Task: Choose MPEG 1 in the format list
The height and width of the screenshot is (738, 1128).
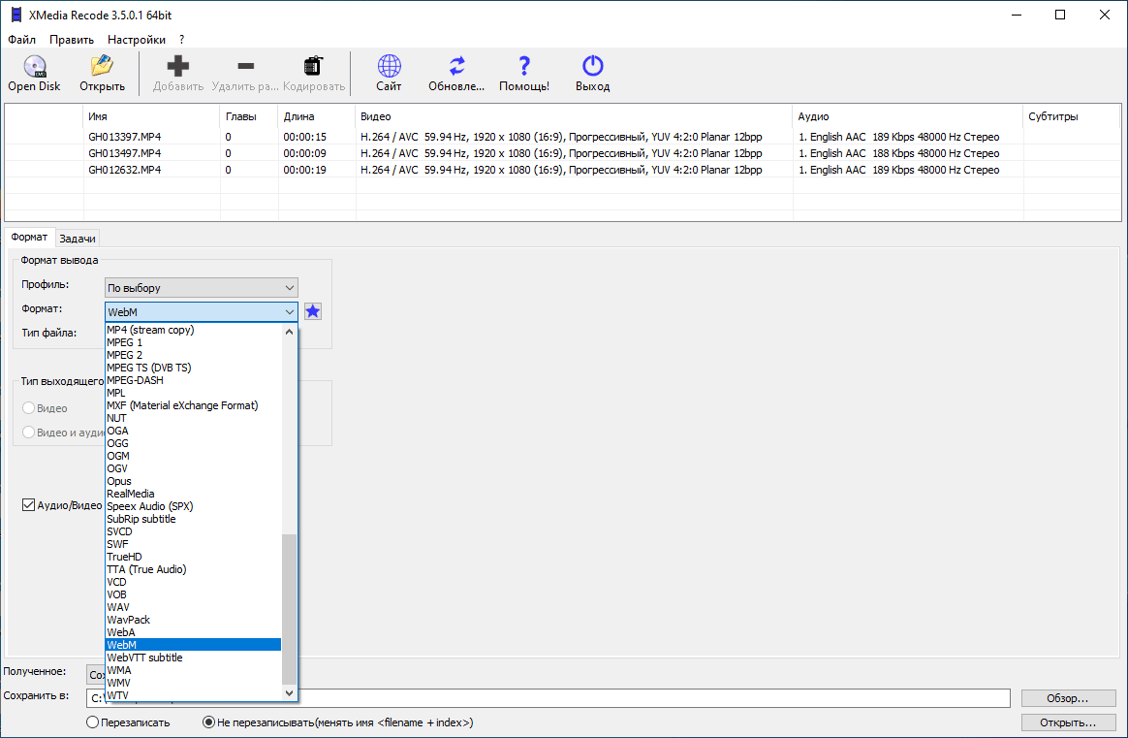Action: point(193,342)
